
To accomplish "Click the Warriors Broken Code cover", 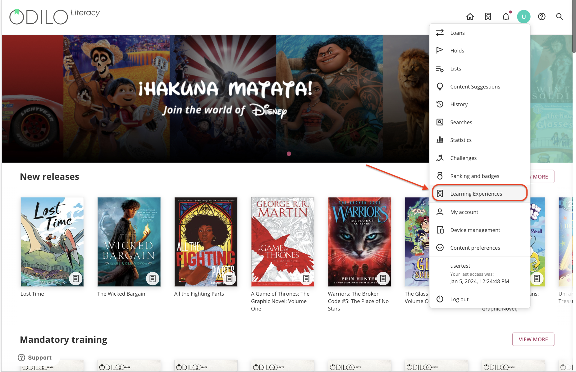I will (359, 242).
